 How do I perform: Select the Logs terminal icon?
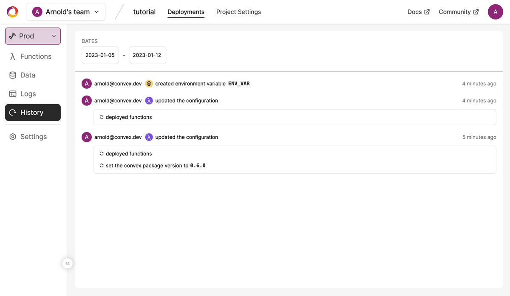click(x=13, y=93)
